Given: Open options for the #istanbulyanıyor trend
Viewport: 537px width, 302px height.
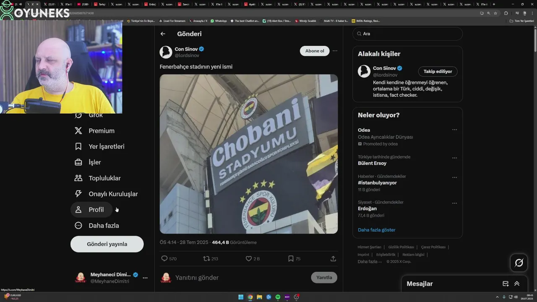Looking at the screenshot, I should 454,178.
